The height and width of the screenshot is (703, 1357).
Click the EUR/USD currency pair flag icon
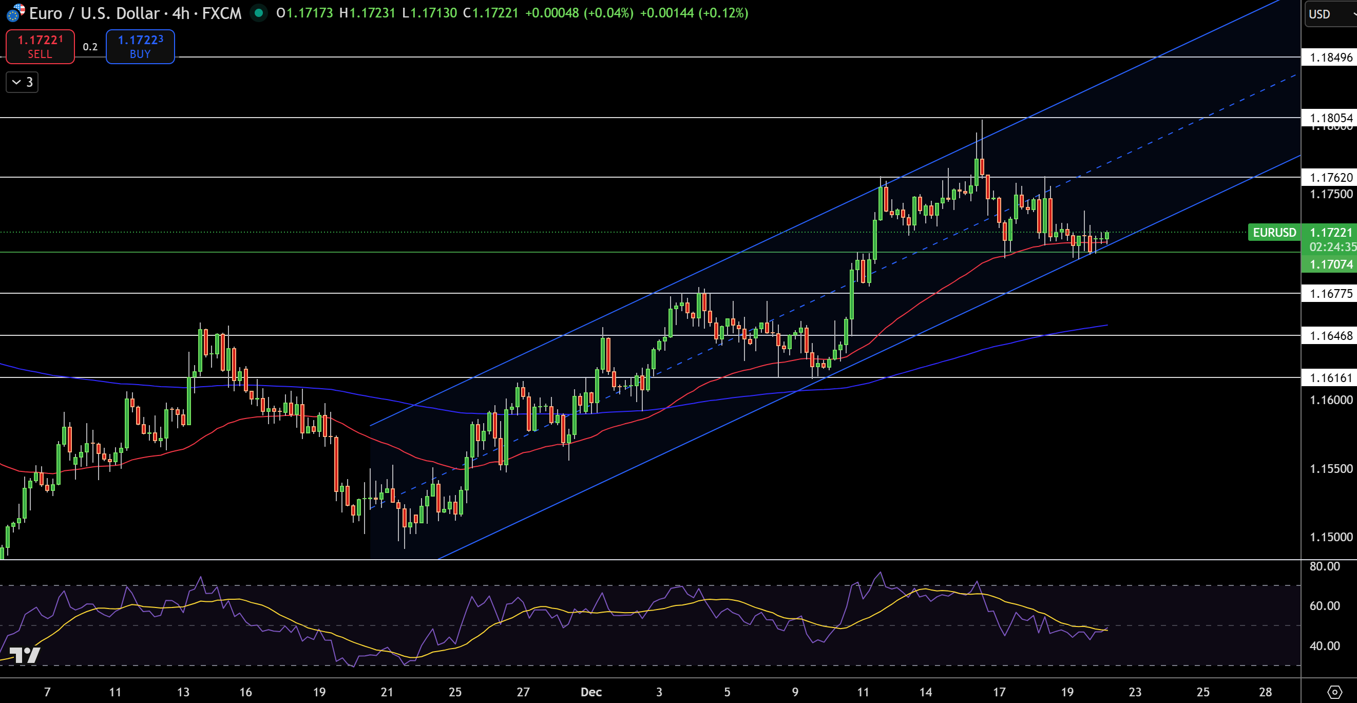tap(14, 14)
